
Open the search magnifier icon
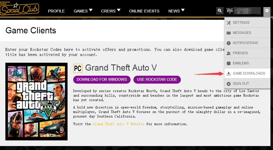220,11
